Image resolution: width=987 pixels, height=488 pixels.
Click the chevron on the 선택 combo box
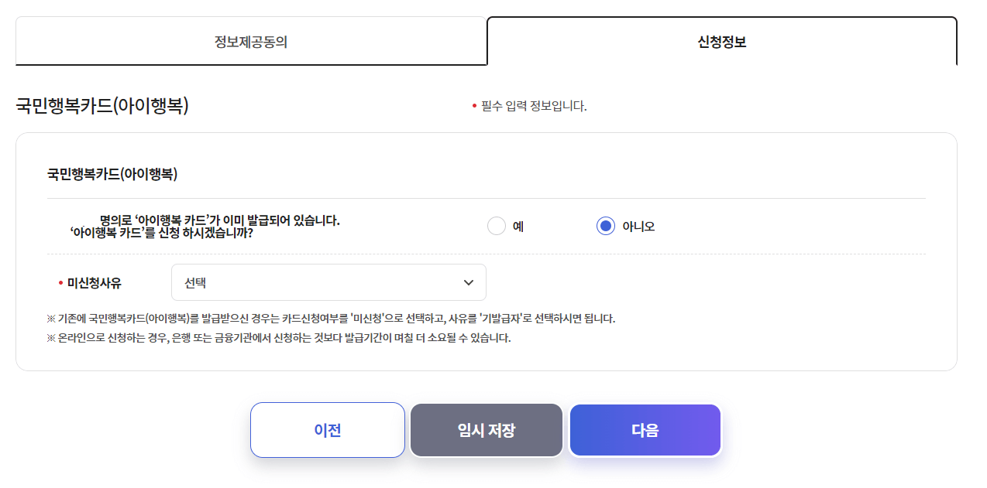pyautogui.click(x=468, y=282)
